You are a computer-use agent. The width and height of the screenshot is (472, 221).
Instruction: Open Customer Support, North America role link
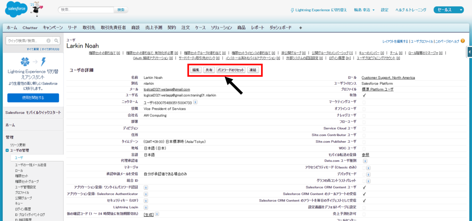point(388,78)
